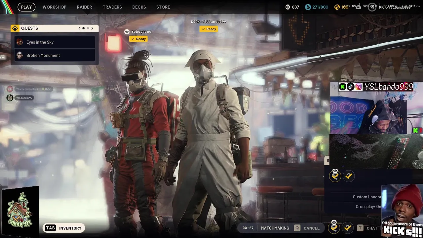The width and height of the screenshot is (423, 238).
Task: Switch to the RAIDER tab
Action: click(84, 7)
